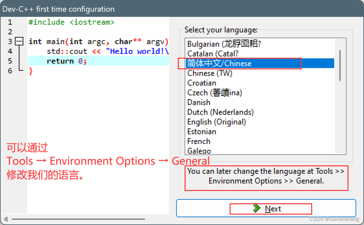Select Catalan in the language list

260,53
